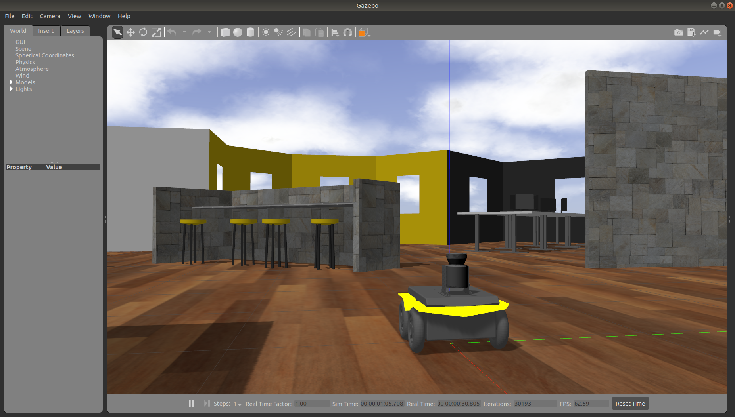Insert a box shape

click(x=225, y=32)
